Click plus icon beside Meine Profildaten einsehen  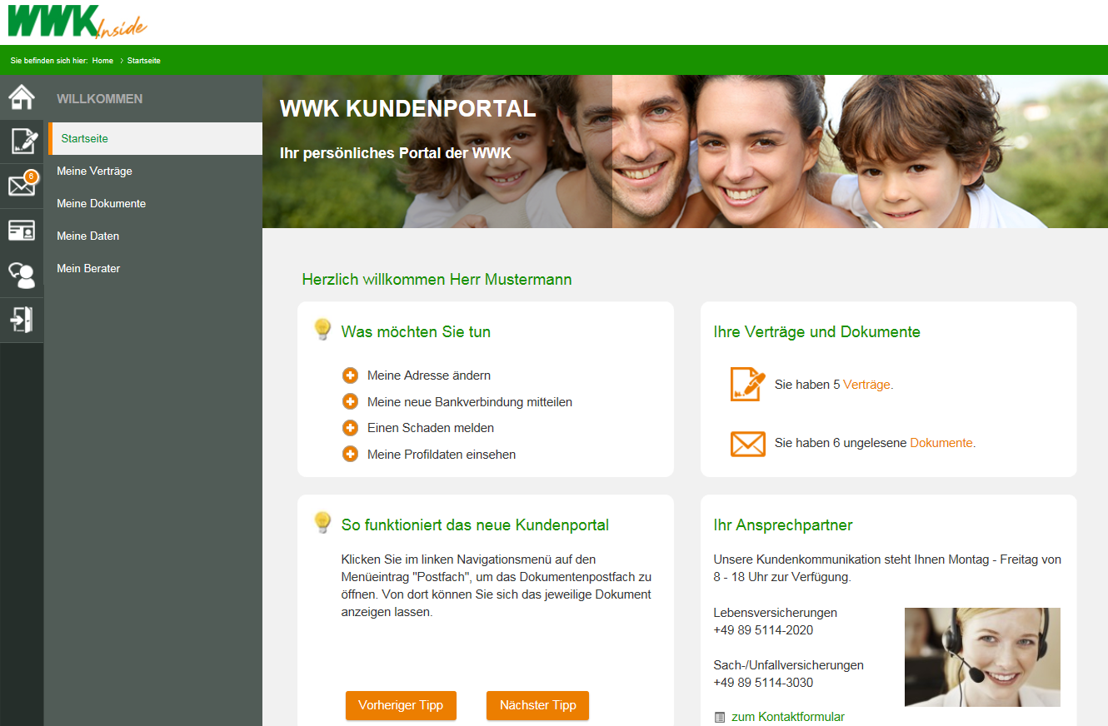351,455
